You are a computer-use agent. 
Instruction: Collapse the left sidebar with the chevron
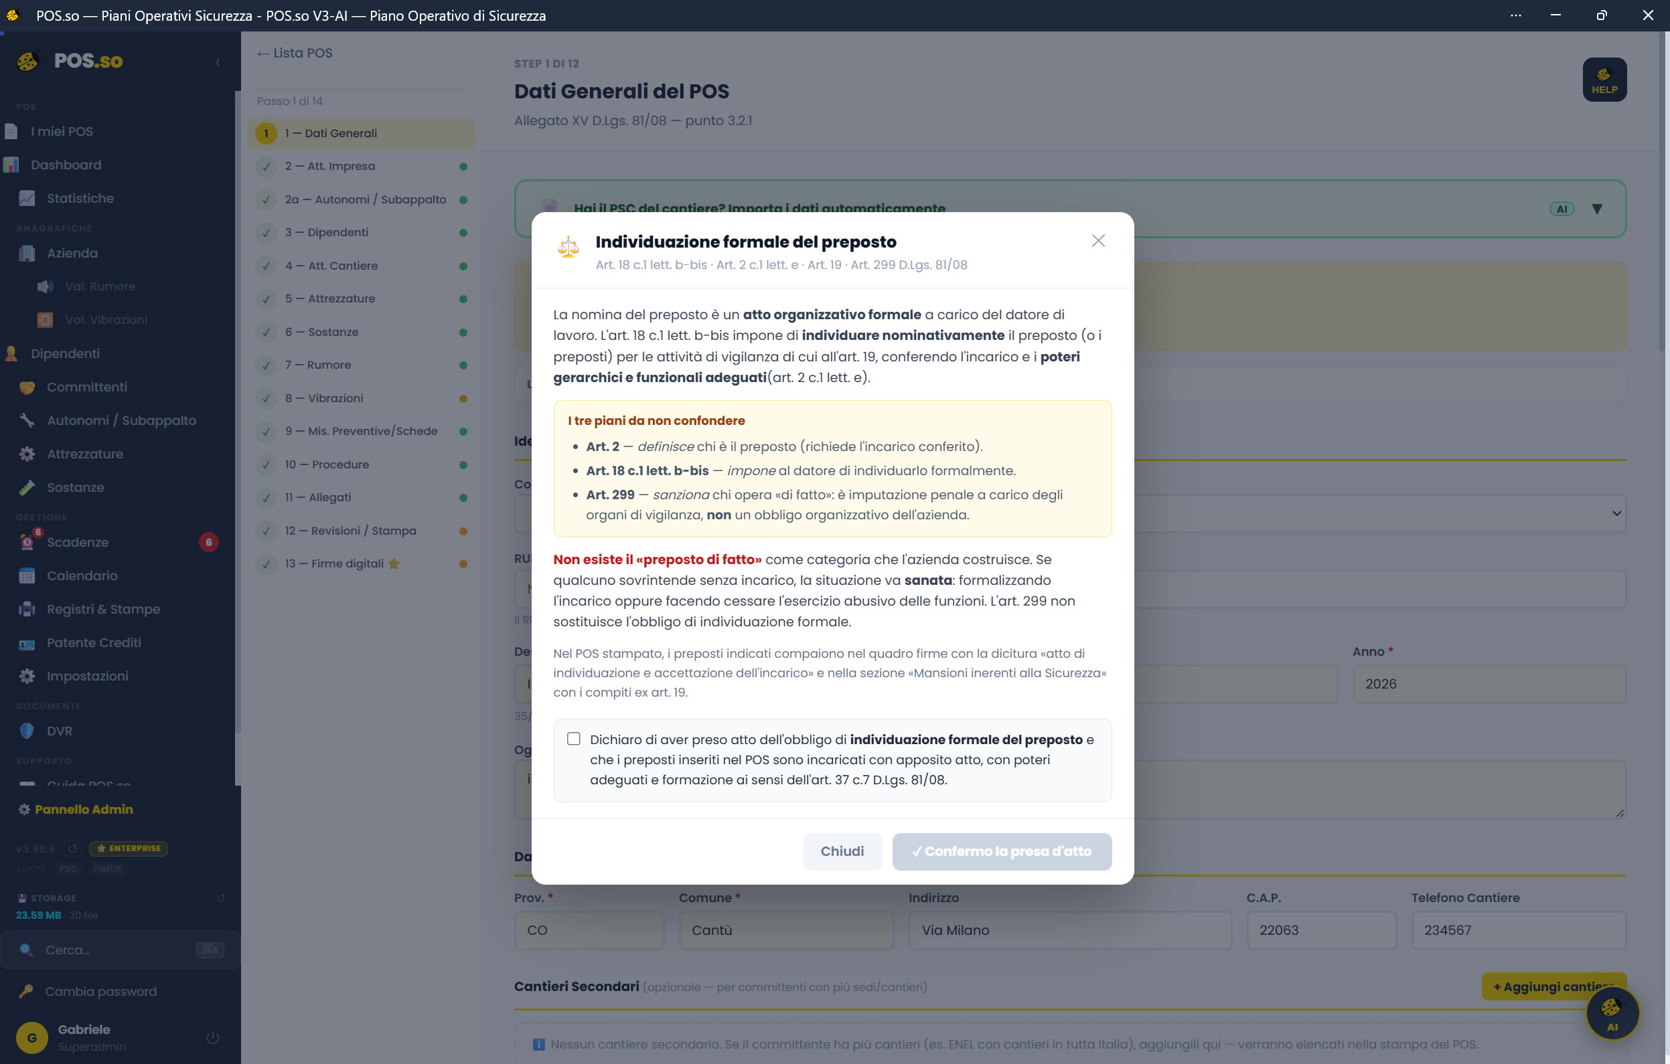218,62
